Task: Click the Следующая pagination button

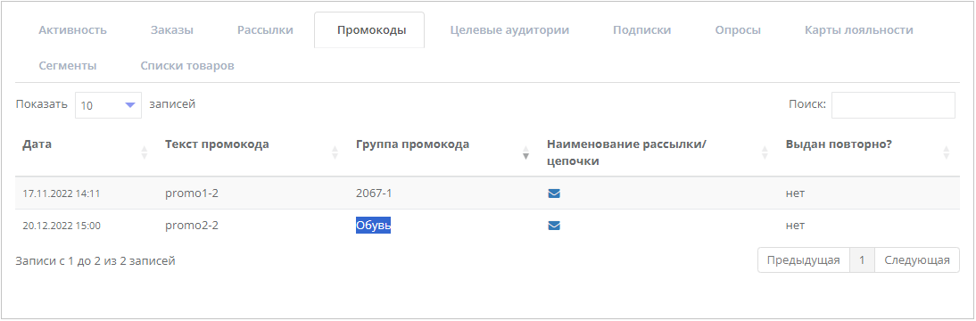Action: click(x=917, y=260)
